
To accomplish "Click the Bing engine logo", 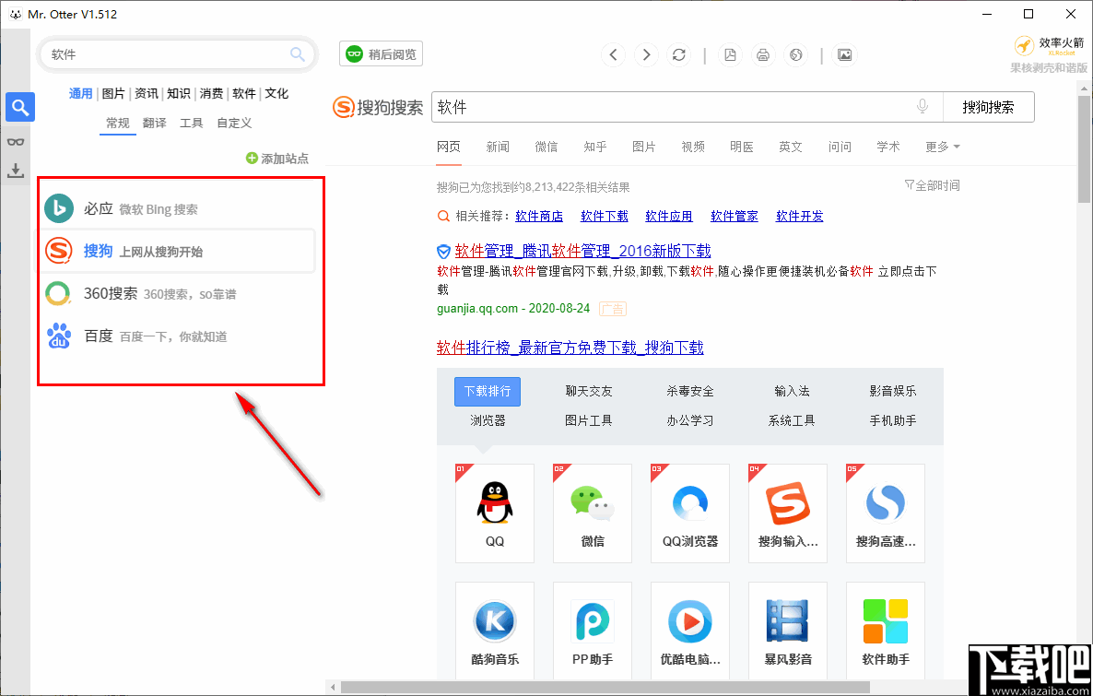I will (x=59, y=208).
